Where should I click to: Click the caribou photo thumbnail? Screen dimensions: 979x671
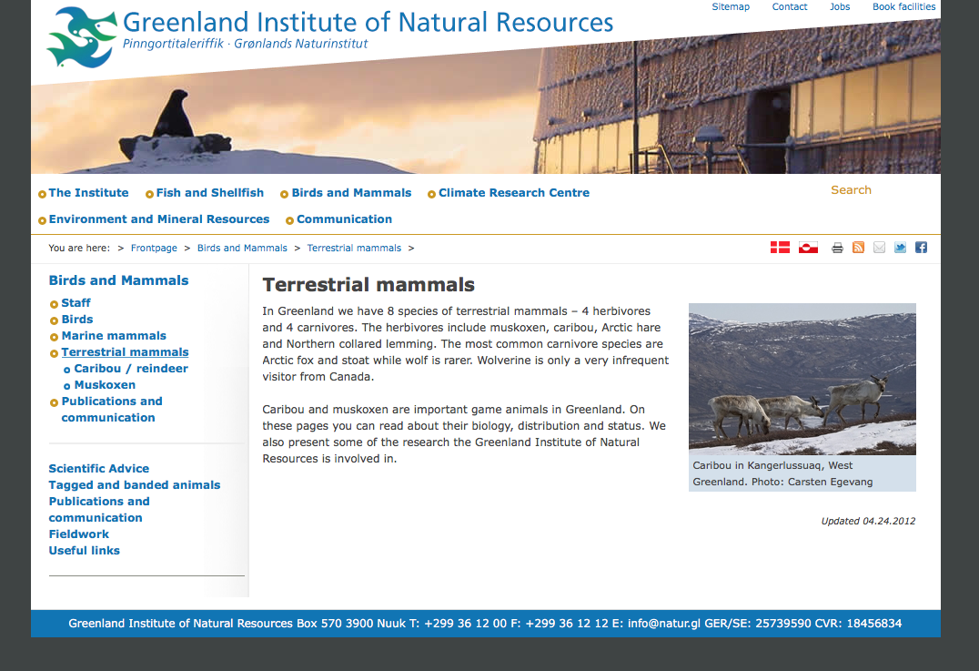802,379
